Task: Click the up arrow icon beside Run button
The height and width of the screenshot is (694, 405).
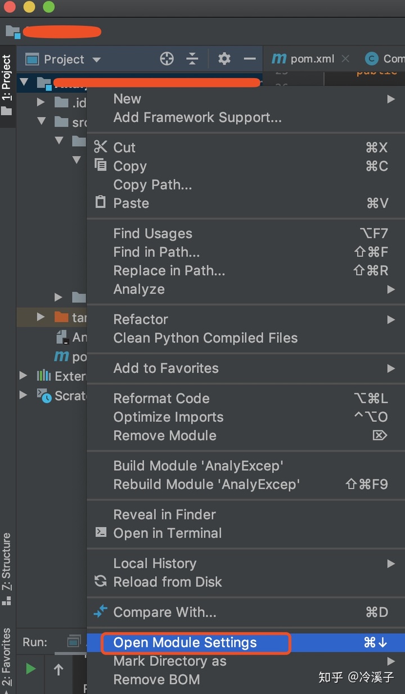Action: pyautogui.click(x=60, y=669)
